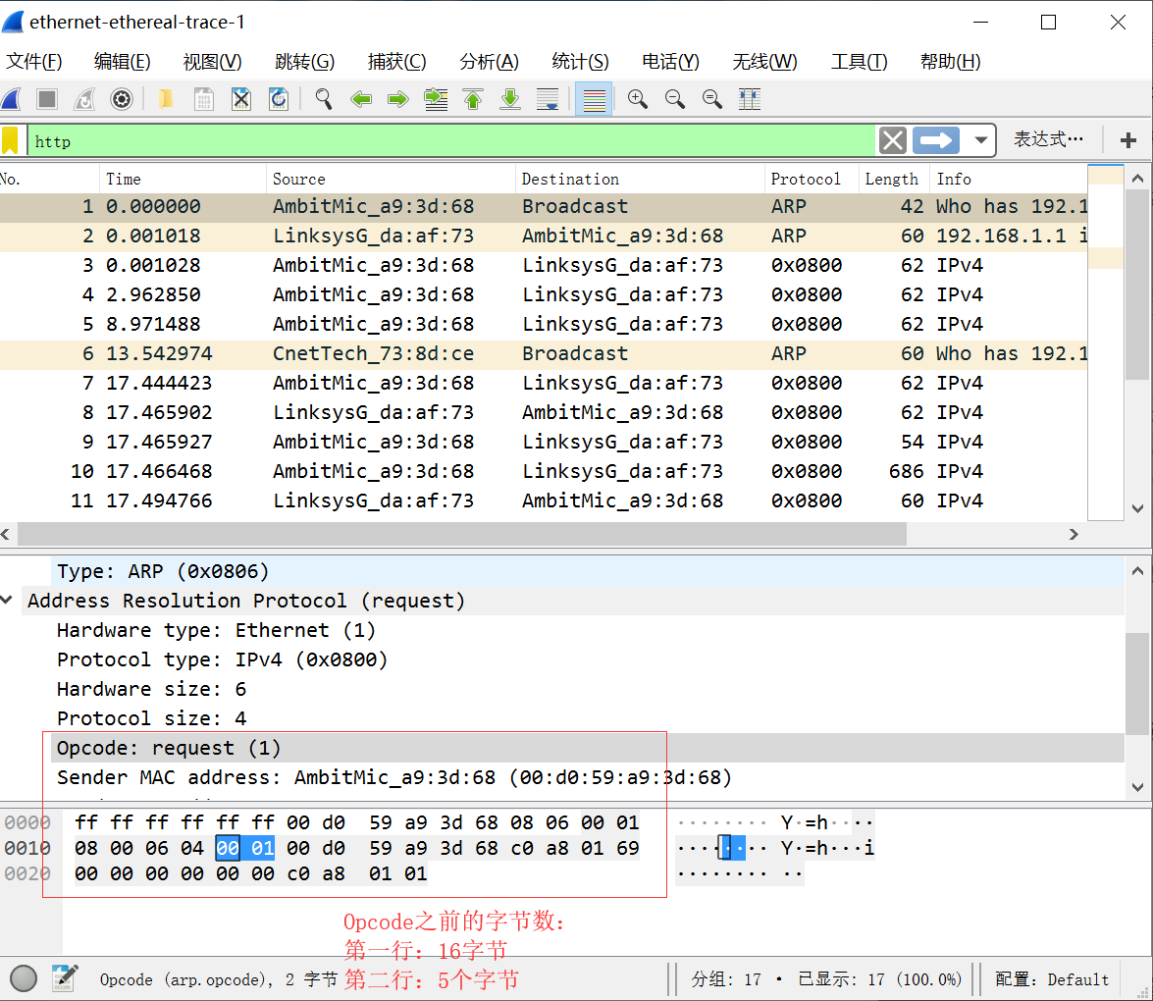Open the 跳转(G) menu
The width and height of the screenshot is (1153, 1001).
tap(304, 62)
